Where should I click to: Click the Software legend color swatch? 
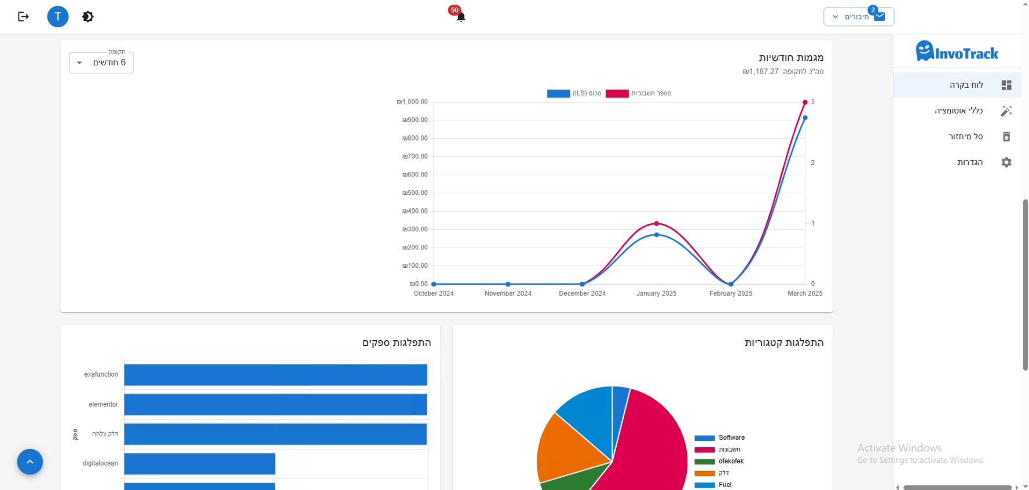tap(705, 438)
